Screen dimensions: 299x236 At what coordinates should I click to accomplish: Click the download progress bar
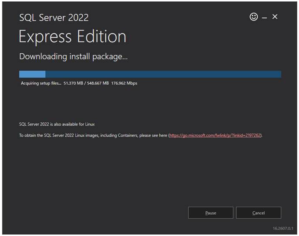pyautogui.click(x=150, y=74)
